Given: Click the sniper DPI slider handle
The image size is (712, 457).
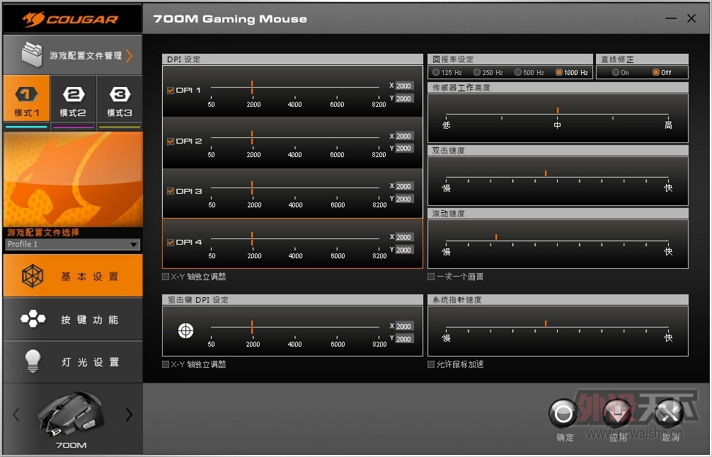Looking at the screenshot, I should tap(252, 327).
